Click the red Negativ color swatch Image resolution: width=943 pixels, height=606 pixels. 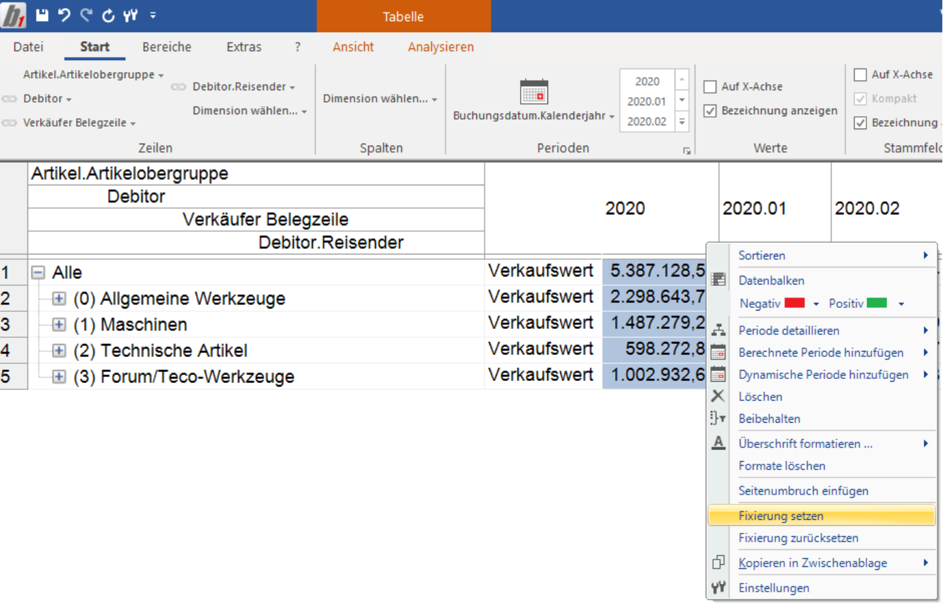pyautogui.click(x=795, y=303)
